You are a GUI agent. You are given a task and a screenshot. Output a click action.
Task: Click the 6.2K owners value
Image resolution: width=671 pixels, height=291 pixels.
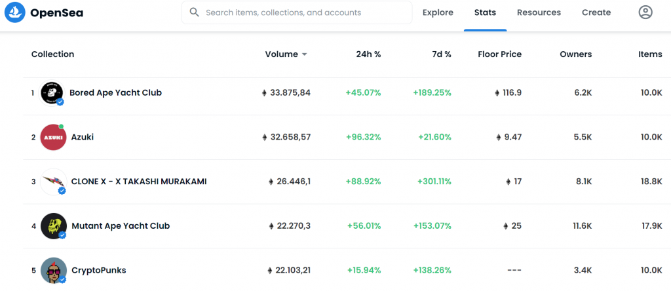pyautogui.click(x=584, y=93)
